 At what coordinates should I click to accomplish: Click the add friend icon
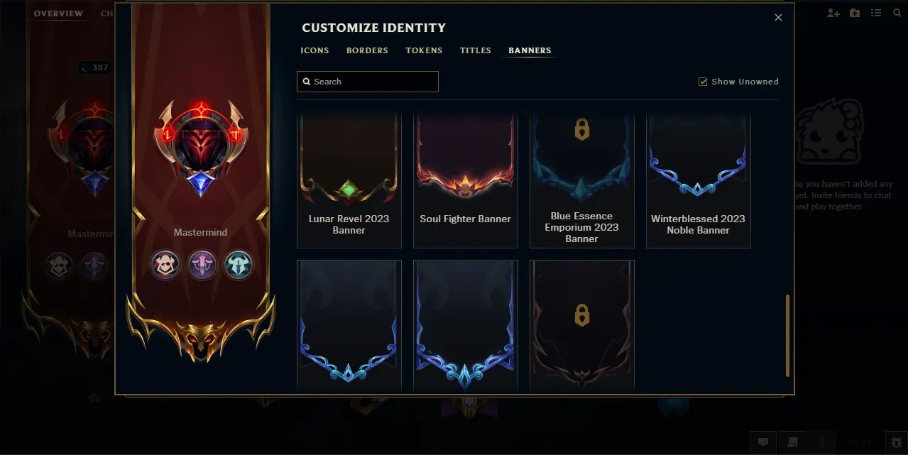(833, 13)
